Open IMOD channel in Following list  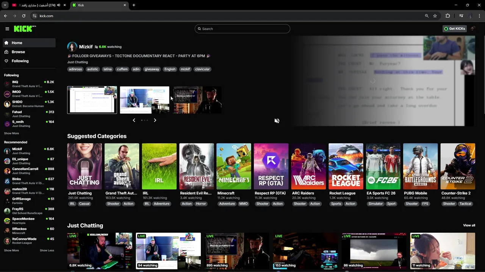29,94
